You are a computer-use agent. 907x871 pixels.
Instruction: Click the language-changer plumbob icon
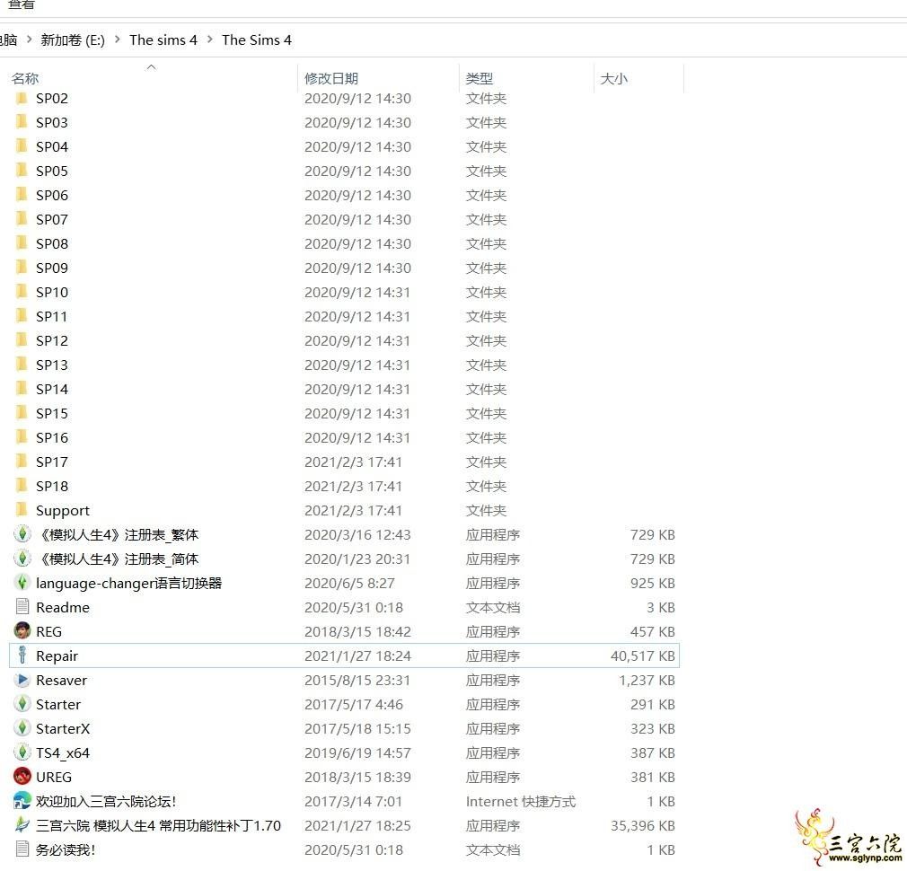coord(22,583)
